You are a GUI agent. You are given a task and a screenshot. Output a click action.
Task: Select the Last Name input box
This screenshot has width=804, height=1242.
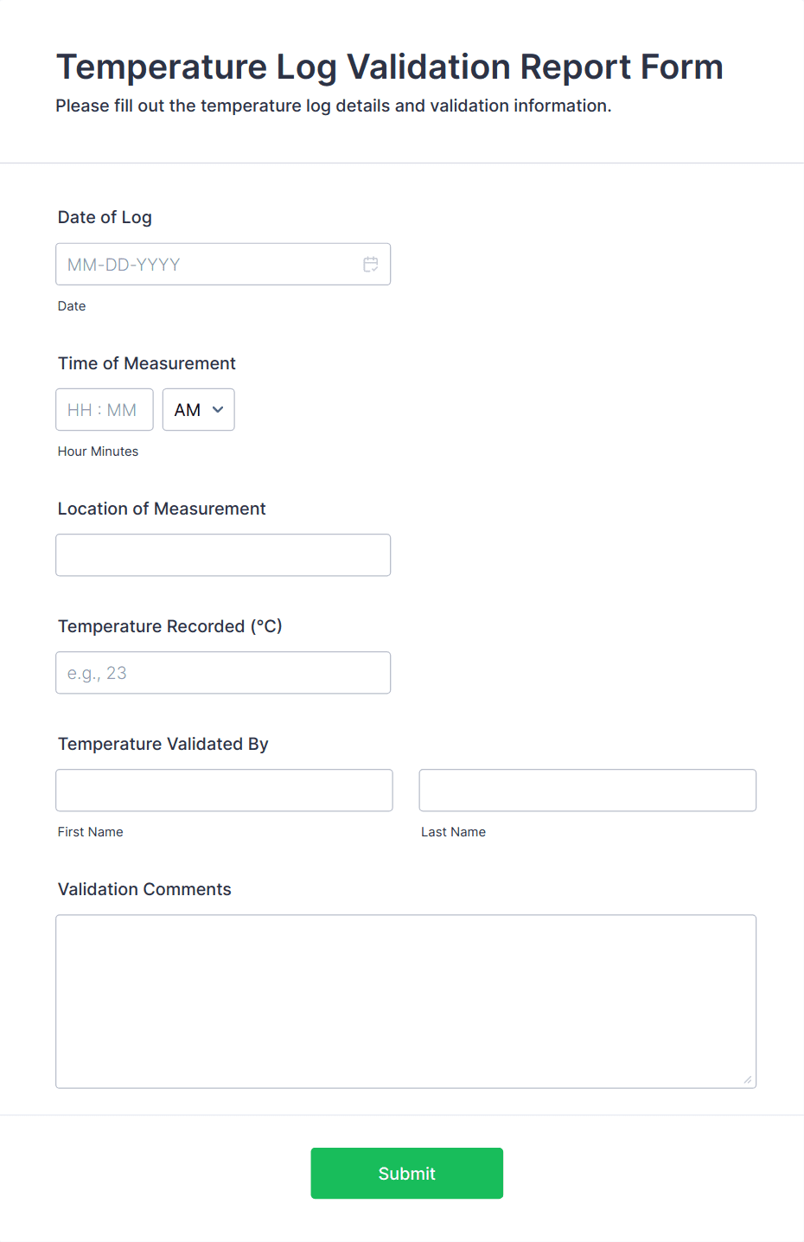coord(588,791)
